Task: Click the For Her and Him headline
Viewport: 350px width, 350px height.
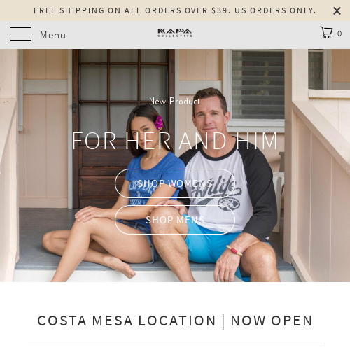Action: click(x=175, y=141)
